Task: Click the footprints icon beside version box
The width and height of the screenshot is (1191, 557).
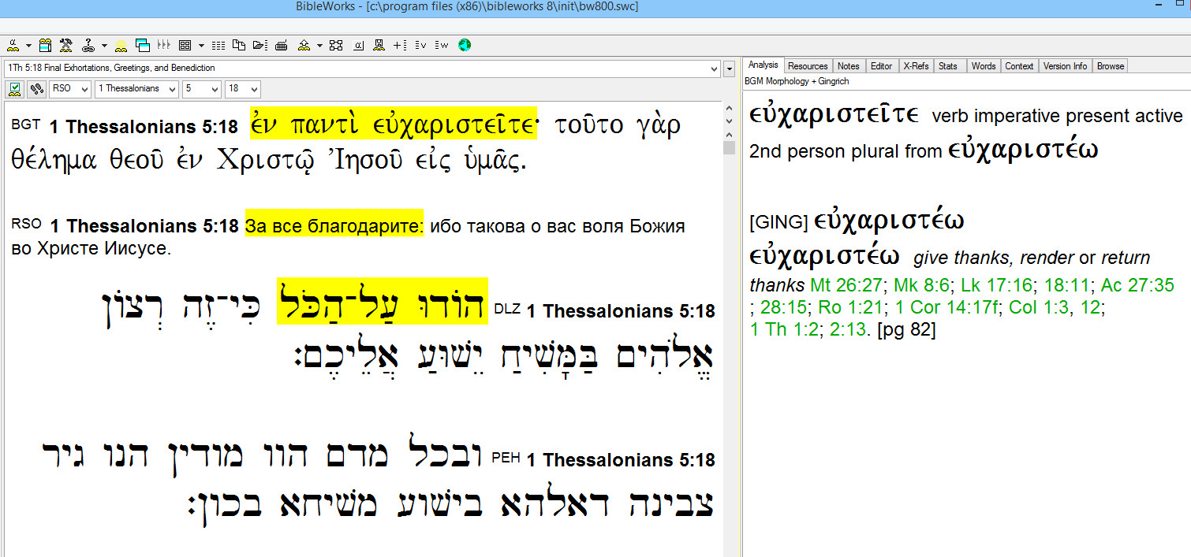Action: coord(36,89)
